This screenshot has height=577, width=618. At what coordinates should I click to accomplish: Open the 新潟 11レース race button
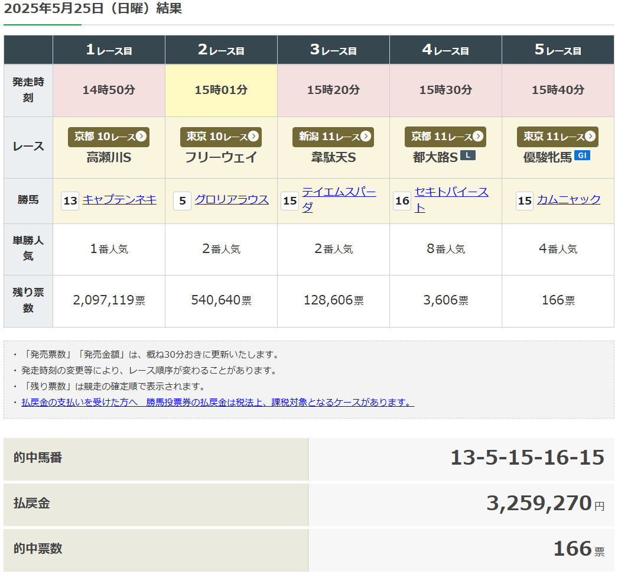pyautogui.click(x=333, y=137)
